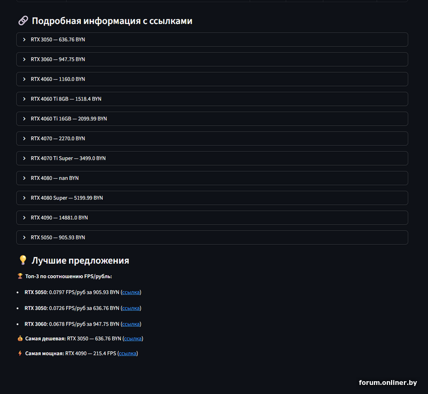Click the heading Лучшие предложения
This screenshot has height=394, width=428.
[x=81, y=260]
